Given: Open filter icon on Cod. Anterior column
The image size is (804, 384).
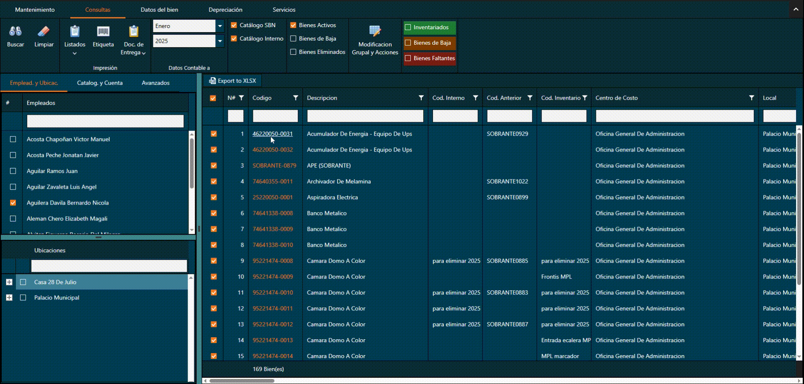Looking at the screenshot, I should 530,98.
